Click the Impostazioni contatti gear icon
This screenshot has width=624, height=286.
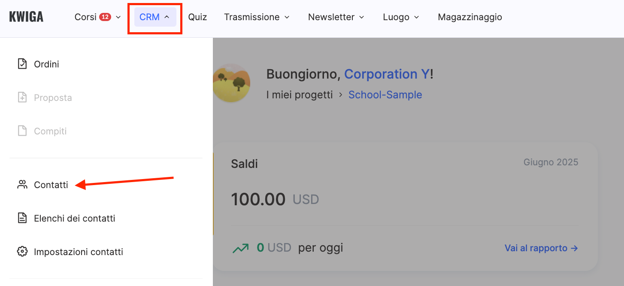coord(22,252)
